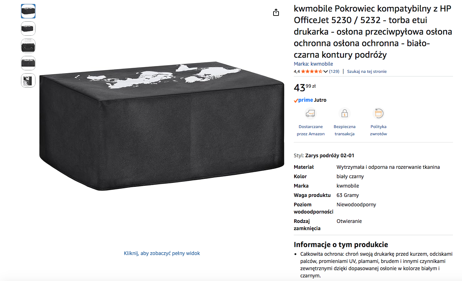Select the second product thumbnail
This screenshot has height=281, width=462.
(28, 28)
